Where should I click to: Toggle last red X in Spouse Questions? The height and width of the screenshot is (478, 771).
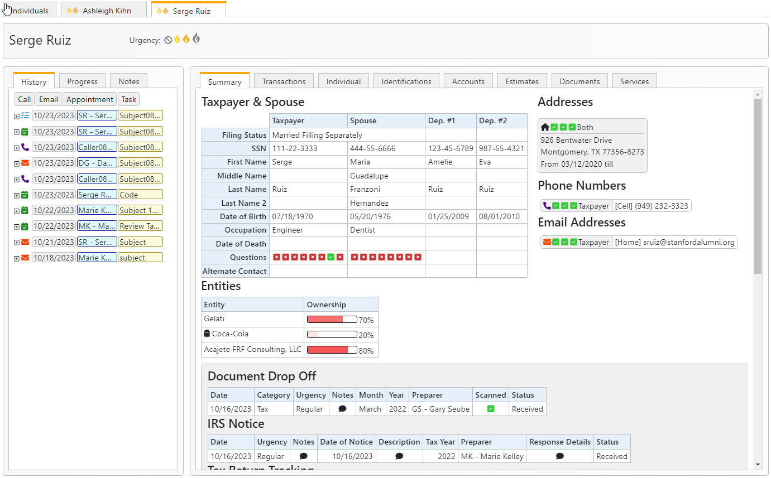[418, 257]
